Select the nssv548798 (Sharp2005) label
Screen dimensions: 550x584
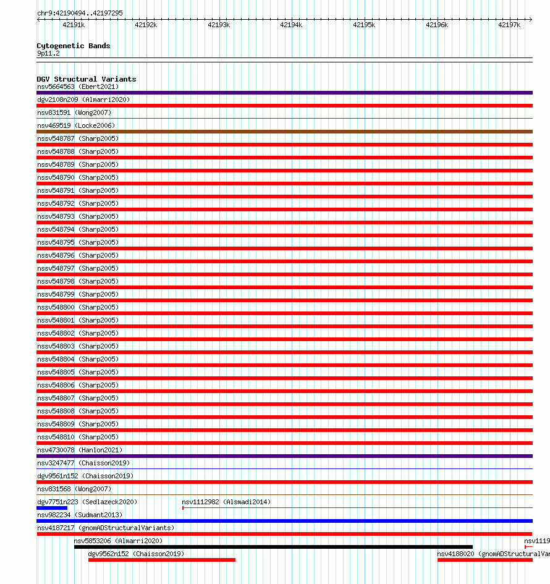pos(78,282)
